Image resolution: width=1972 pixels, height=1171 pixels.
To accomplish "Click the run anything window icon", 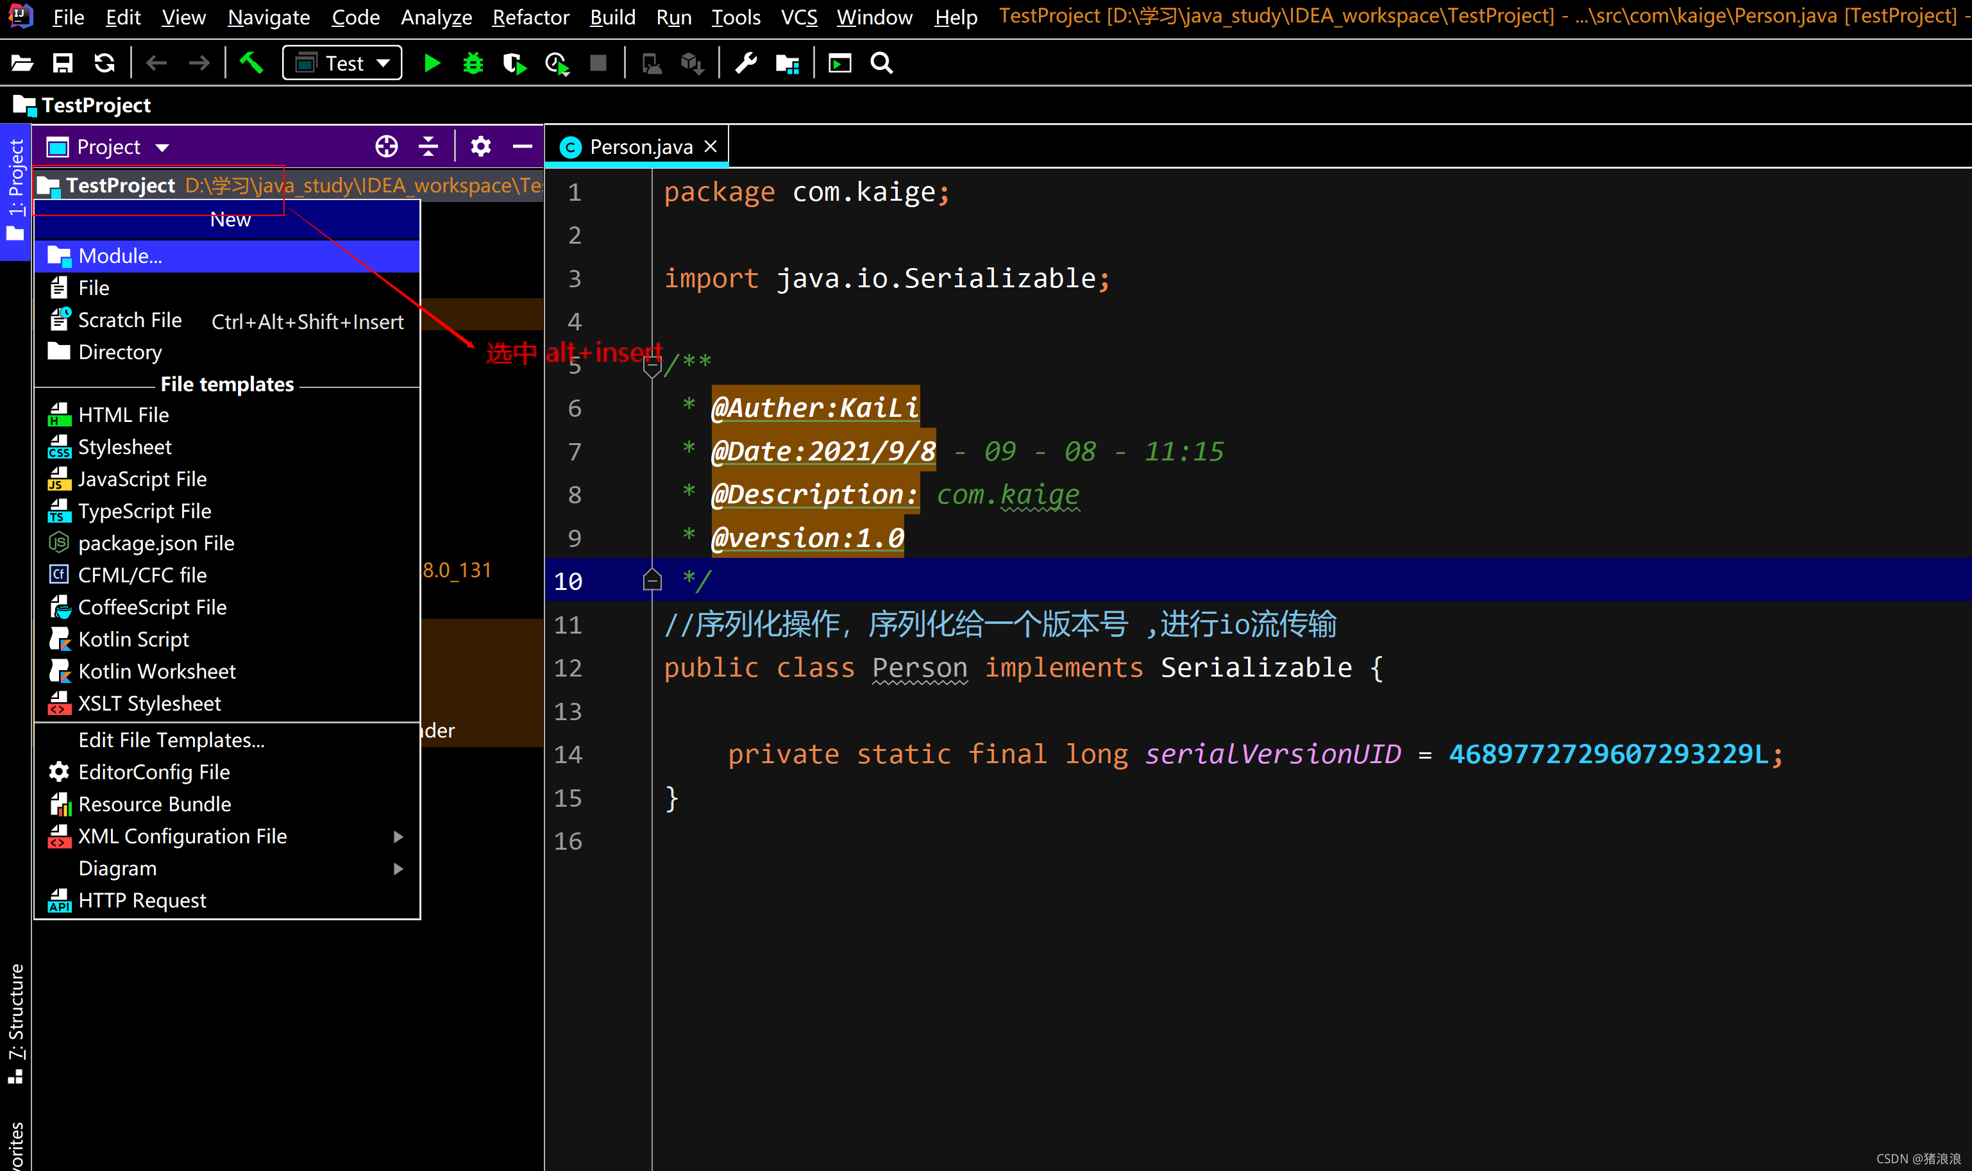I will (x=839, y=63).
